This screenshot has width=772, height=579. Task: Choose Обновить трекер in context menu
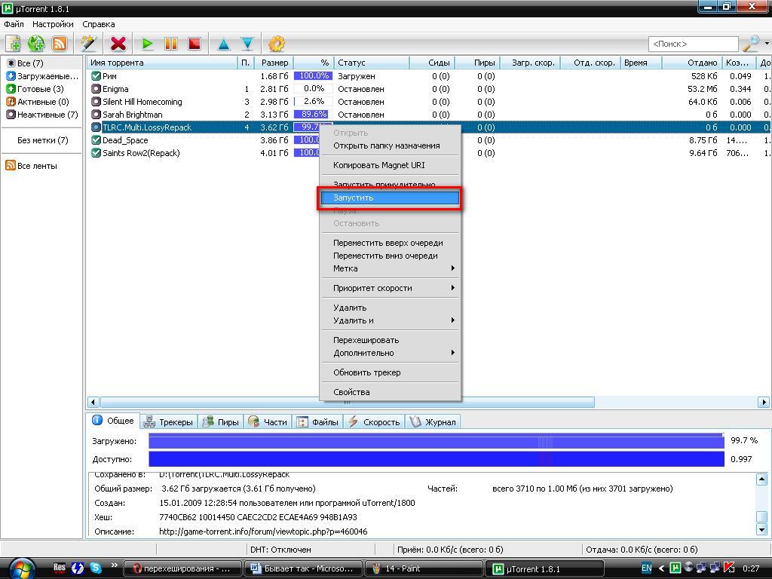[x=390, y=372]
